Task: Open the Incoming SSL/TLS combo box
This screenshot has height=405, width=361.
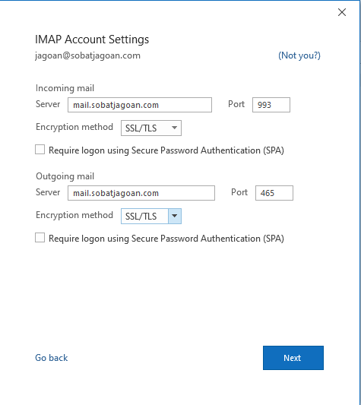Action: point(151,128)
